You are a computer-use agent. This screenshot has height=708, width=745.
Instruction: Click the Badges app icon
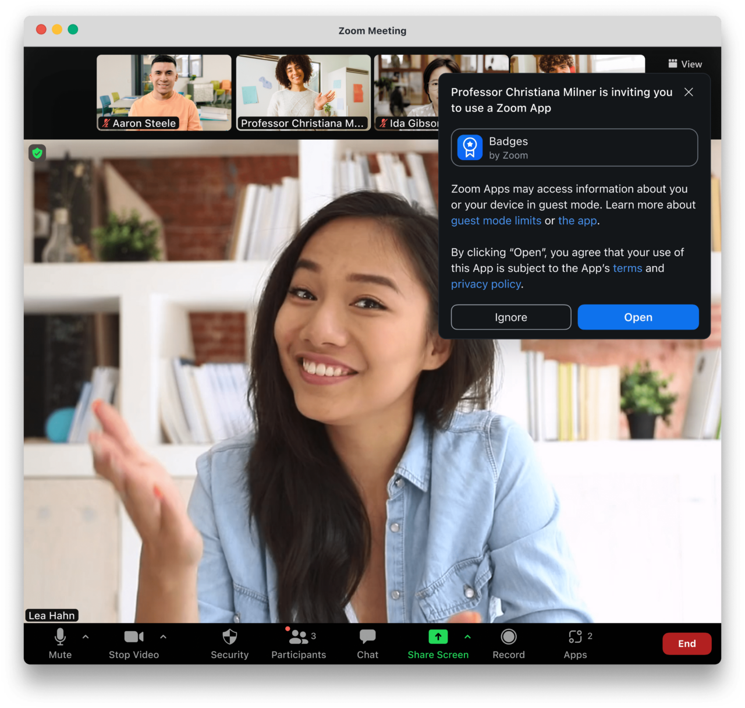(470, 147)
